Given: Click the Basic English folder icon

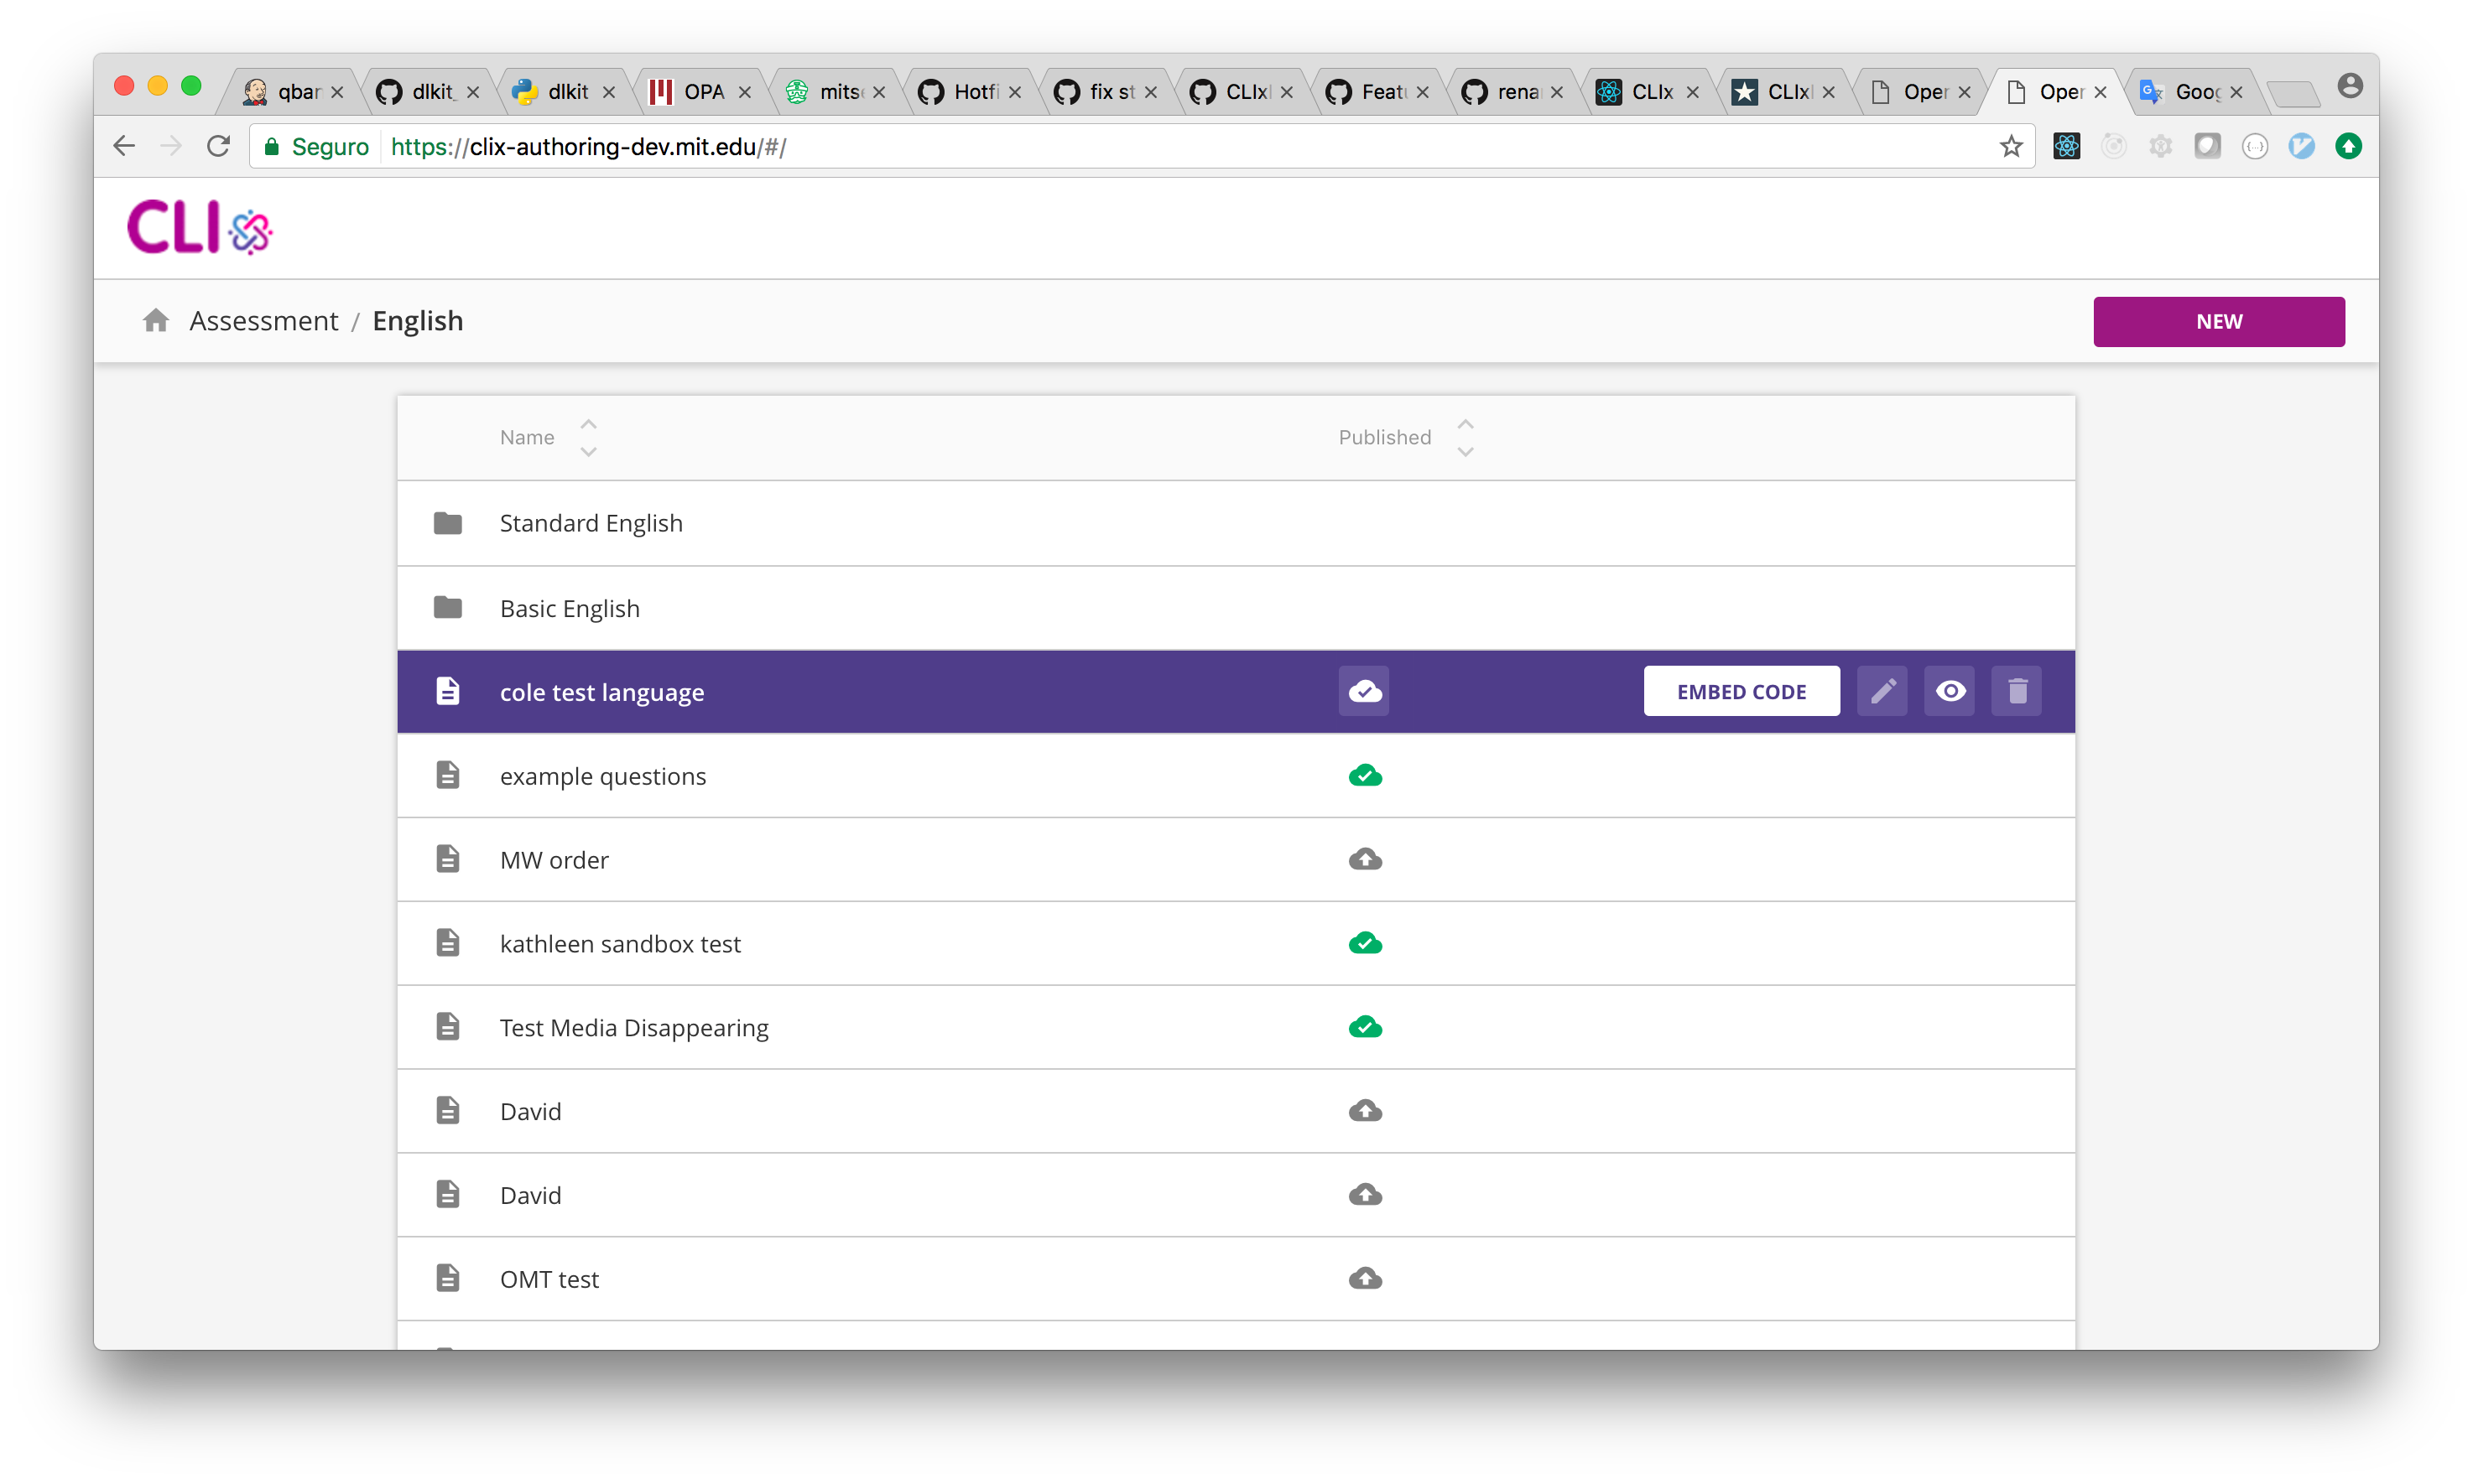Looking at the screenshot, I should tap(447, 608).
